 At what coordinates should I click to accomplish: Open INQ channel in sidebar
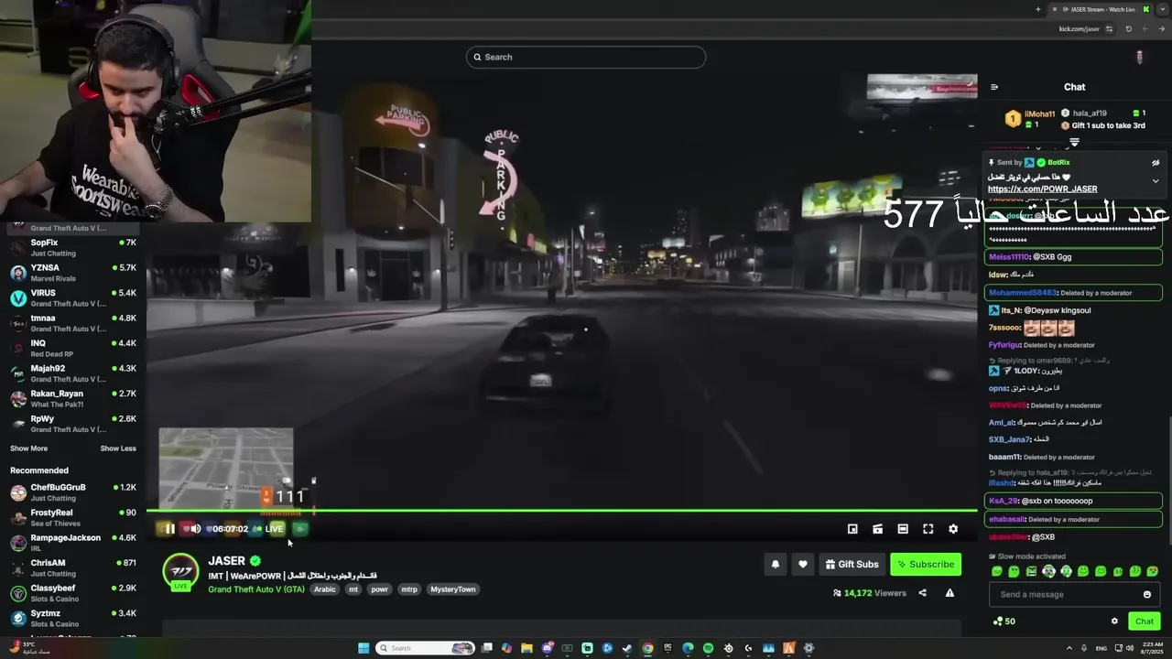click(73, 349)
